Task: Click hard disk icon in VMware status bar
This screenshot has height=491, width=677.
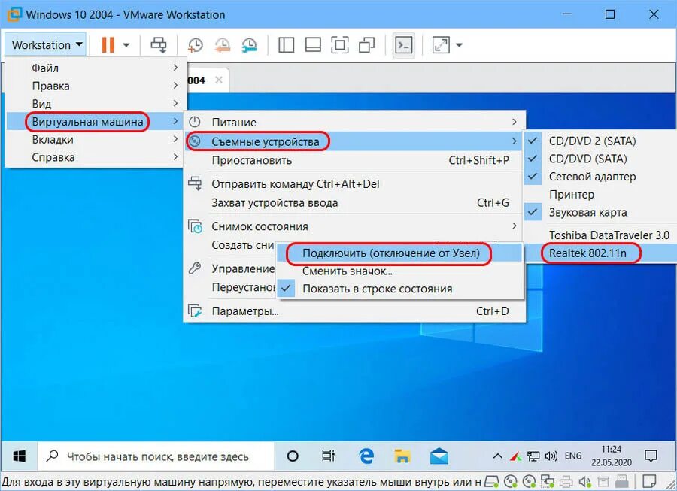Action: pyautogui.click(x=492, y=481)
